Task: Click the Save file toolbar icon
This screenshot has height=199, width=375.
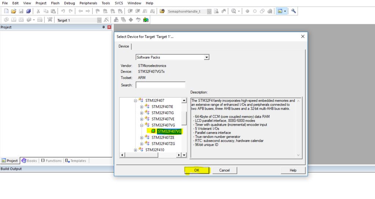Action: tap(21, 11)
